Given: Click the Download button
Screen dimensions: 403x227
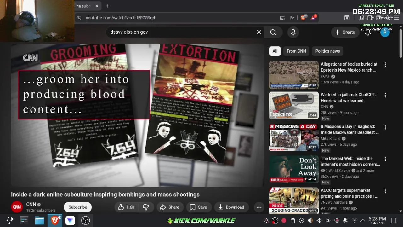Looking at the screenshot, I should click(231, 207).
